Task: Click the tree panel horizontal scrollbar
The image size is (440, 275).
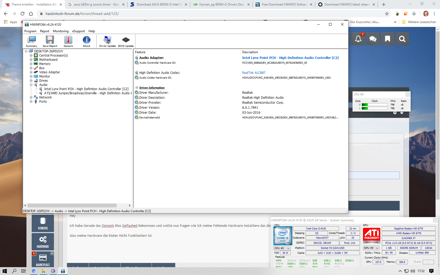Action: [72, 206]
